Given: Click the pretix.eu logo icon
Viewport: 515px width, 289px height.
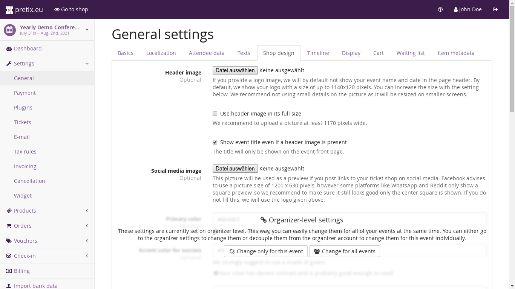Looking at the screenshot, I should [x=9, y=10].
